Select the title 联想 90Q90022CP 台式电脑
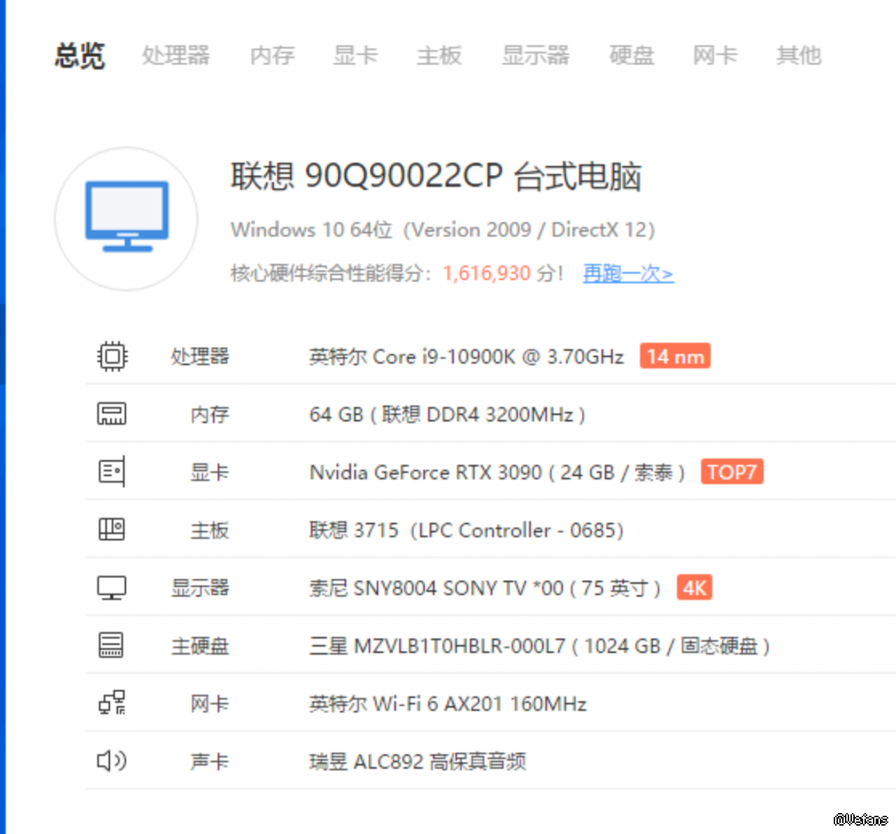The height and width of the screenshot is (834, 896). [436, 176]
